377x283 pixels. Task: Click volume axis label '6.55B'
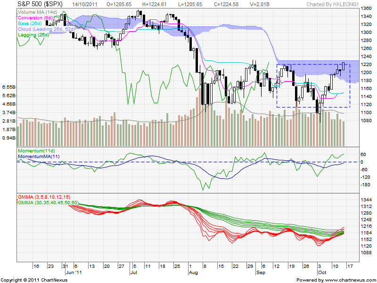click(x=9, y=87)
